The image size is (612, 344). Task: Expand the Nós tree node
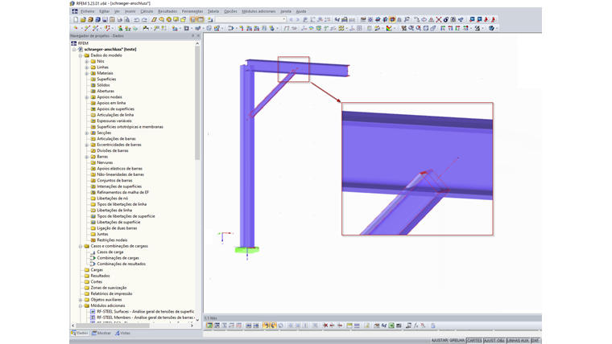tap(87, 61)
